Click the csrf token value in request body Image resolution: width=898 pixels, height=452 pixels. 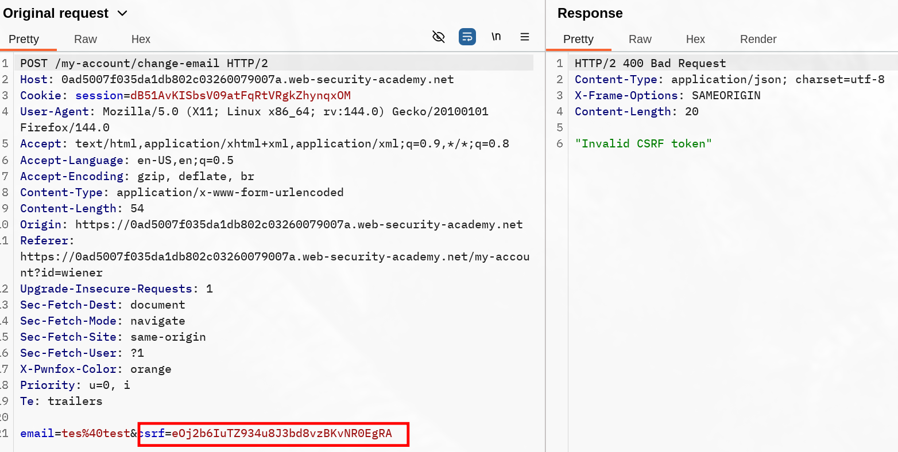pyautogui.click(x=281, y=434)
